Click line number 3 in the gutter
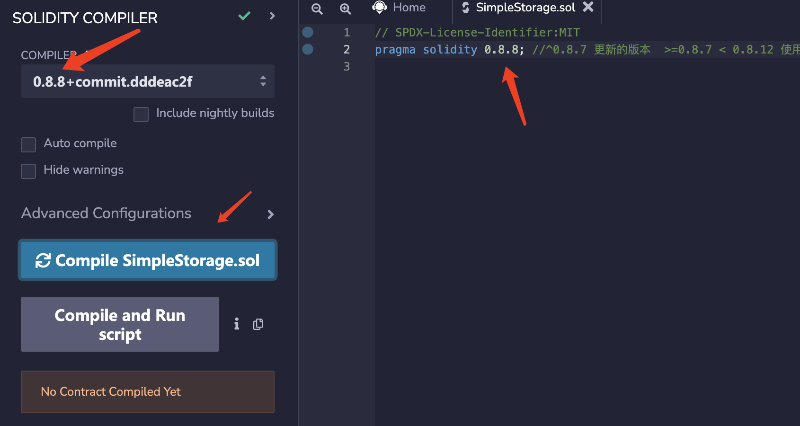The image size is (800, 426). click(347, 67)
